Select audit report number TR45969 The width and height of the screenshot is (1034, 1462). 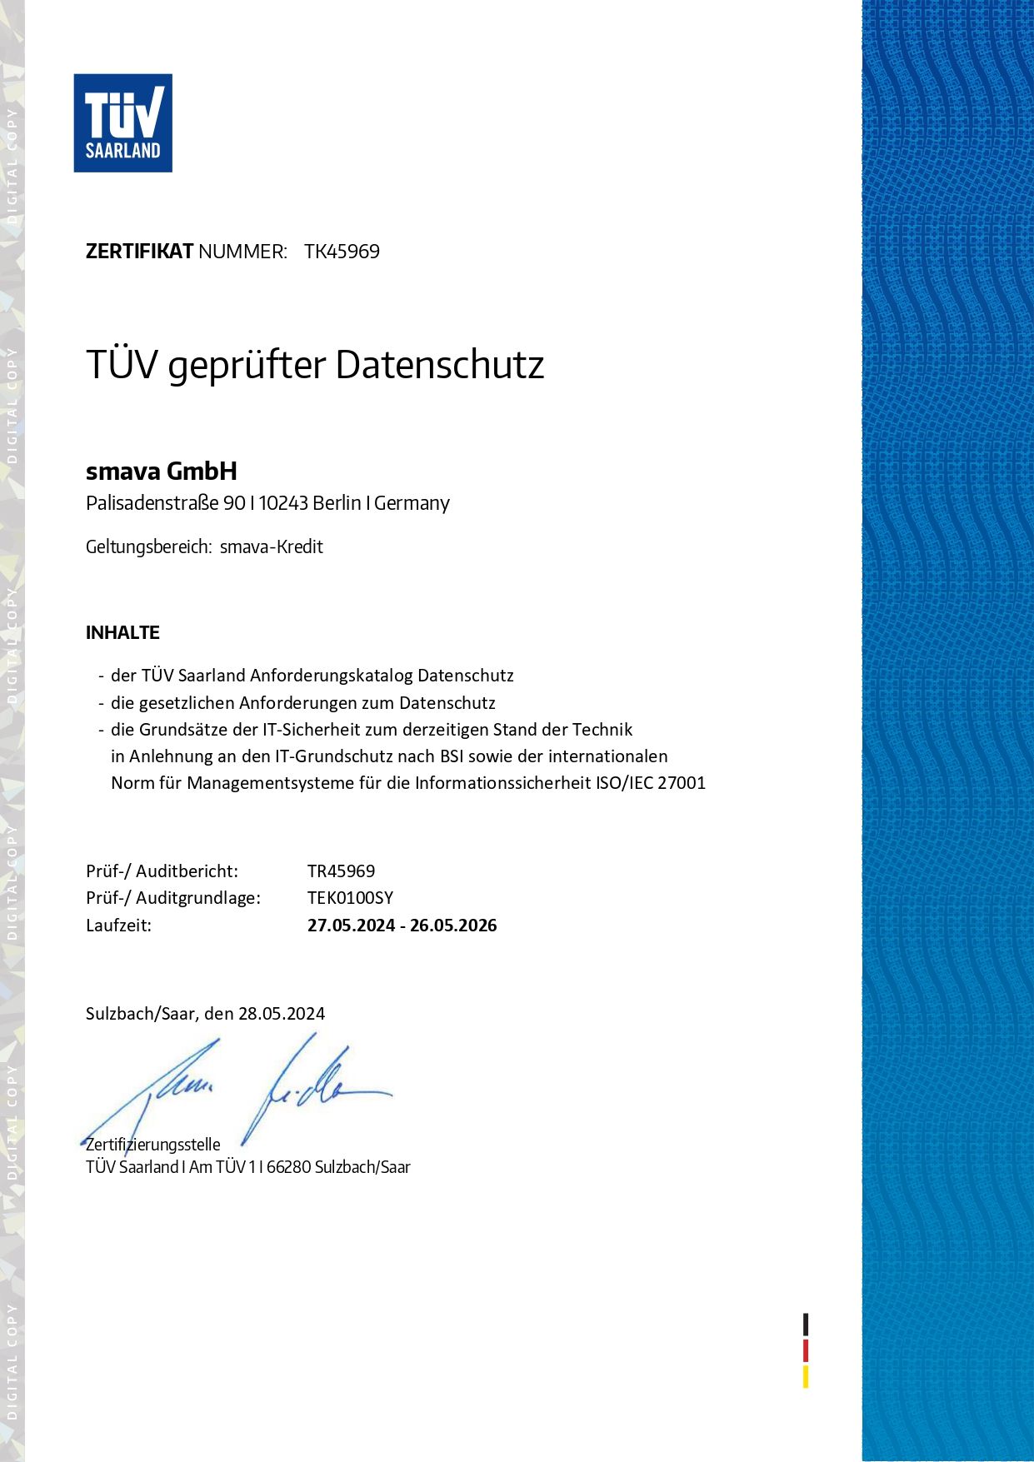341,871
